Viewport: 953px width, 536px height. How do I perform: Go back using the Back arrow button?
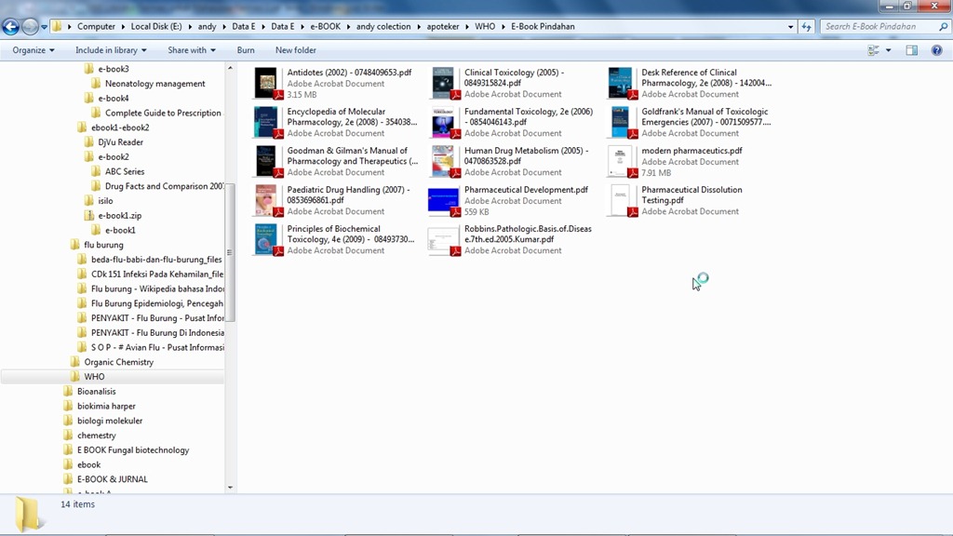(10, 27)
